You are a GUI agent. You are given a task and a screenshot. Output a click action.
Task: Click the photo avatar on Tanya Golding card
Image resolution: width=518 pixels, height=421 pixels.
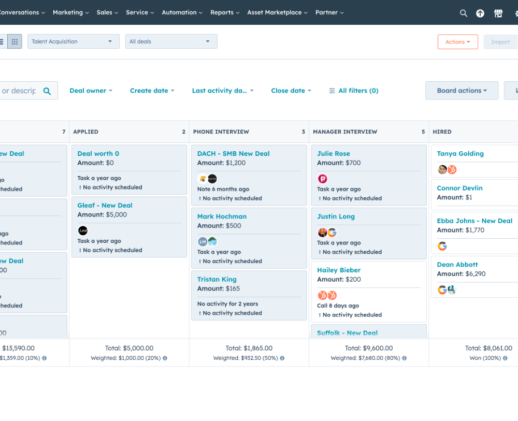pyautogui.click(x=442, y=169)
